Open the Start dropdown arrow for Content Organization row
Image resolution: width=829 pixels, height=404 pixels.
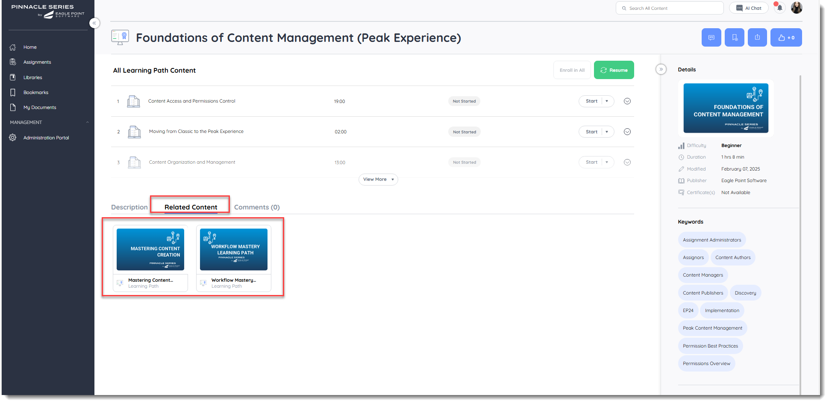coord(607,162)
